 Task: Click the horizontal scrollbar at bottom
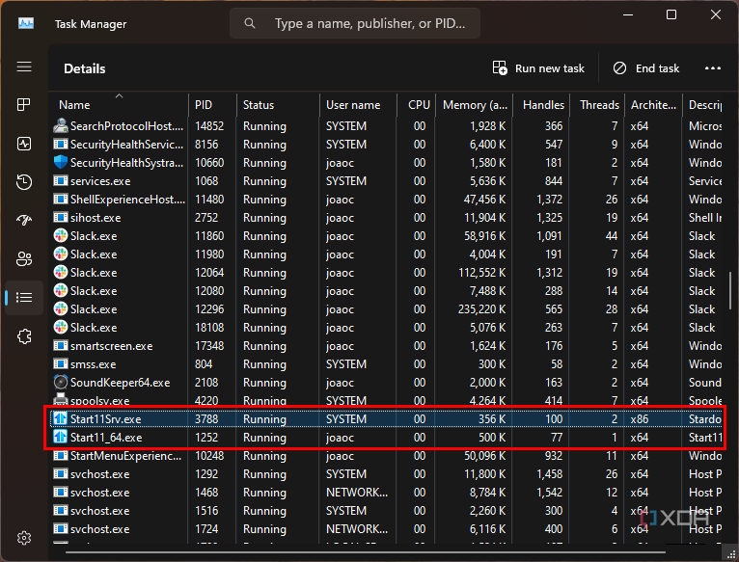[366, 552]
